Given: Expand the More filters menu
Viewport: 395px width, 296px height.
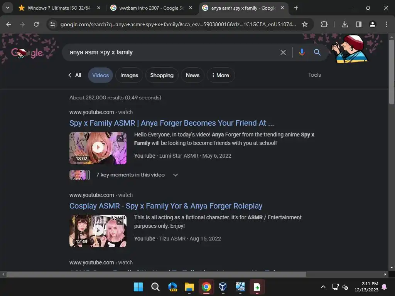Looking at the screenshot, I should click(x=221, y=75).
